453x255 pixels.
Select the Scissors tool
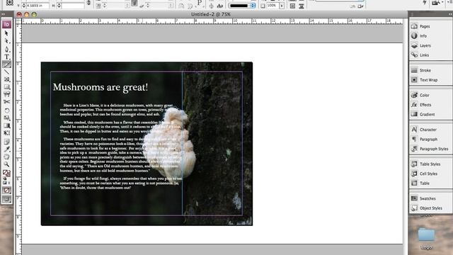(6, 102)
